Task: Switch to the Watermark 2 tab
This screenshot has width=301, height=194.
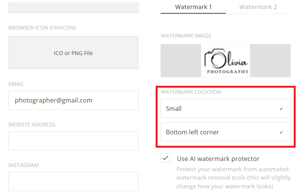Action: [x=258, y=7]
